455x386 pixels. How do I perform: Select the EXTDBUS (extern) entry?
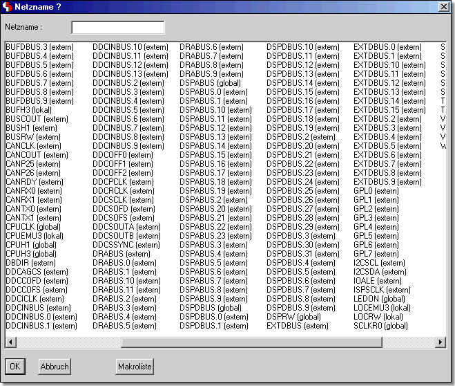298,326
